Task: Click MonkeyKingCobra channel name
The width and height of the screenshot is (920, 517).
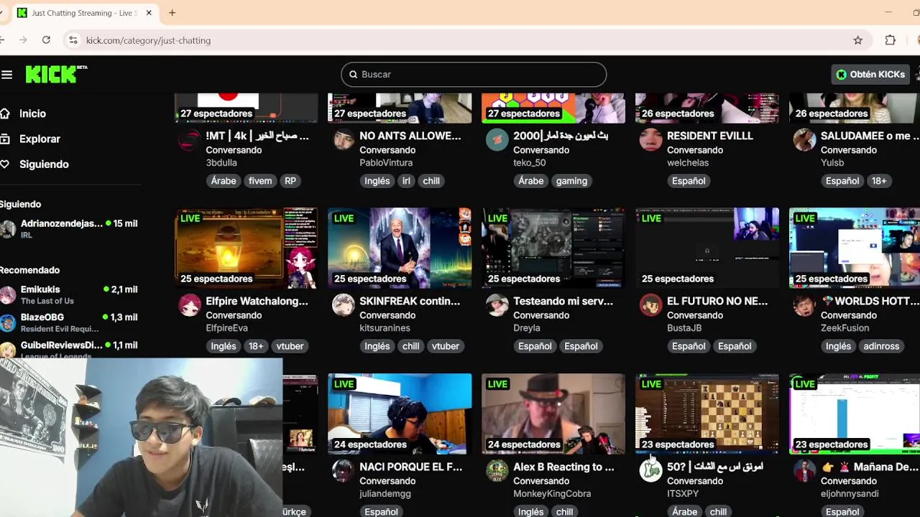Action: tap(552, 494)
